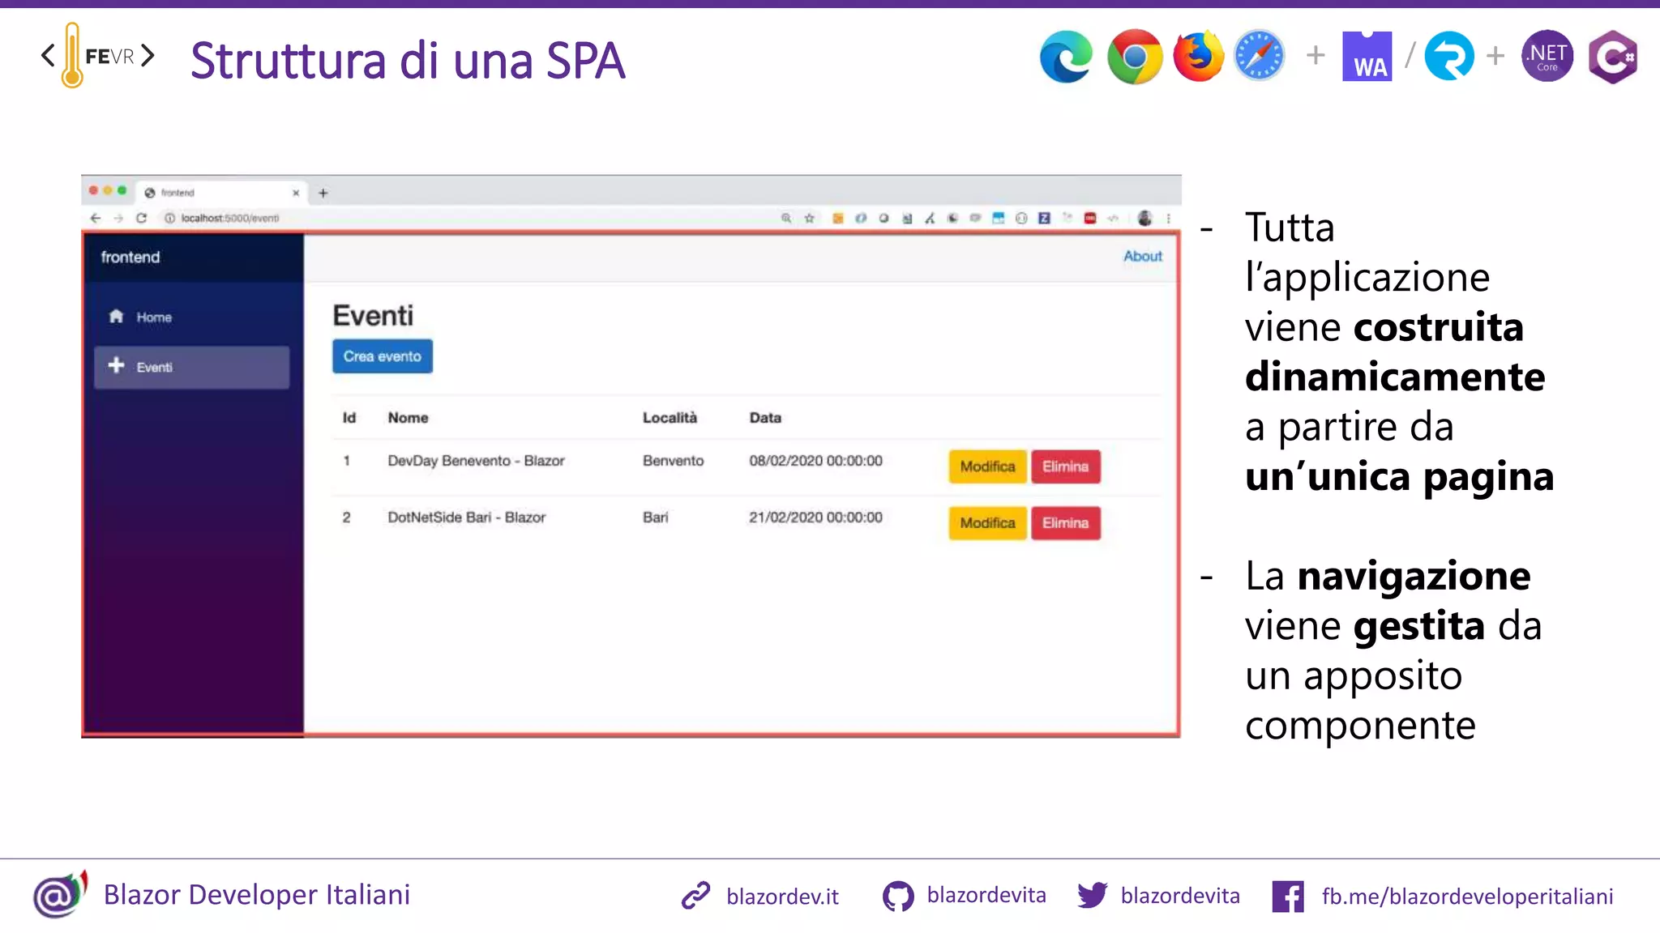
Task: Click the GitHub octocat icon
Action: (898, 897)
